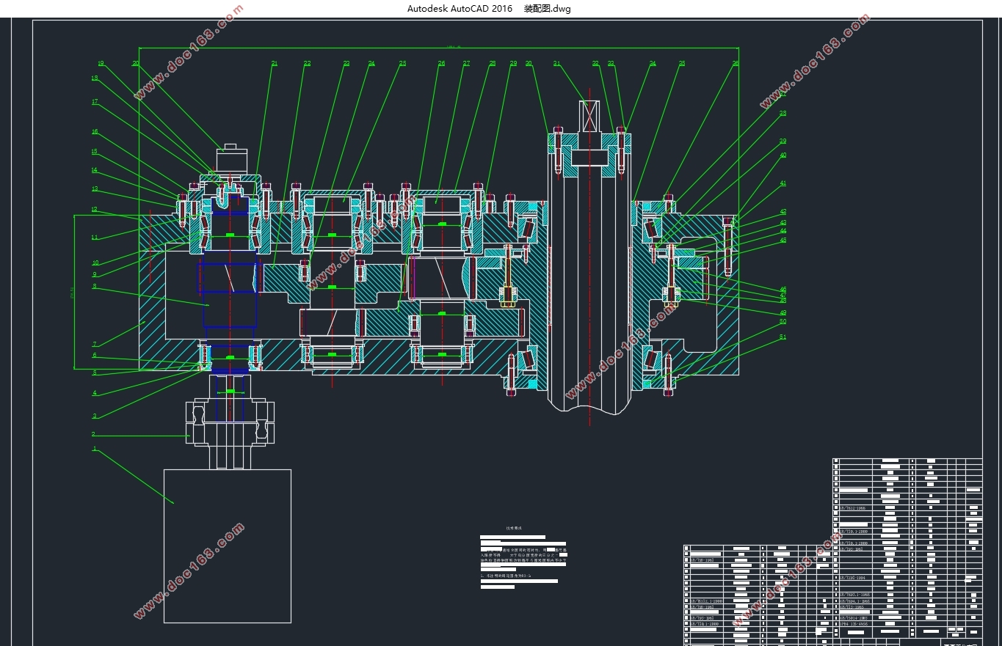The image size is (1002, 646).
Task: Select the vertical dimension line on left side
Action: (74, 292)
